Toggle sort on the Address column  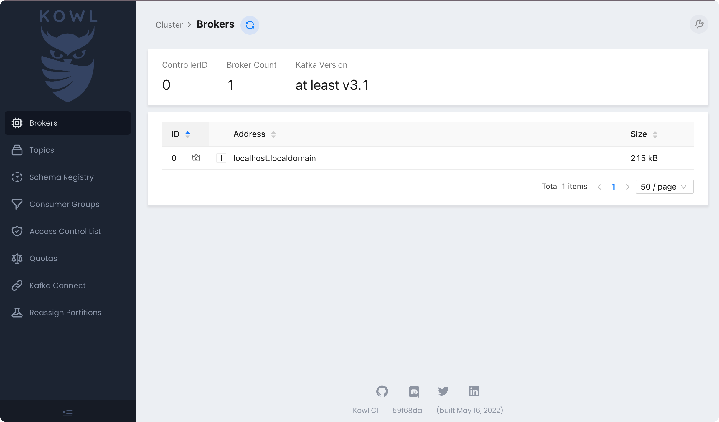pos(254,134)
